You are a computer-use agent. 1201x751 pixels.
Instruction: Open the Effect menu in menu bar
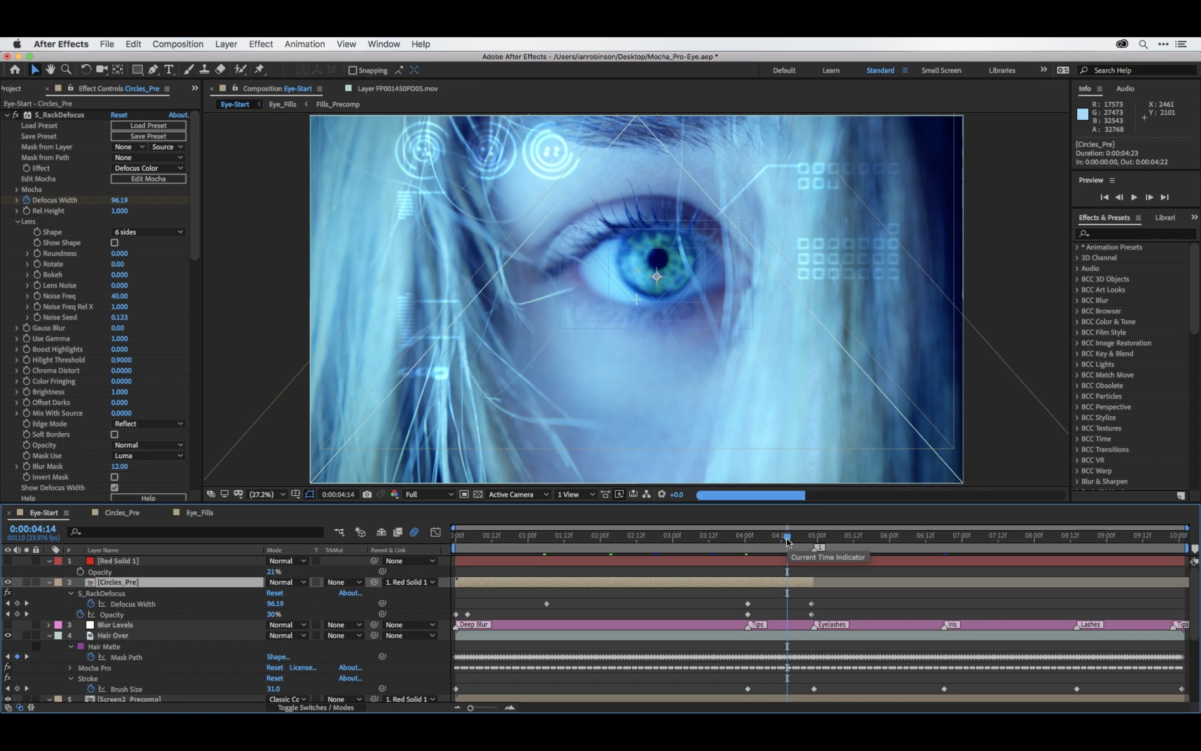[260, 44]
